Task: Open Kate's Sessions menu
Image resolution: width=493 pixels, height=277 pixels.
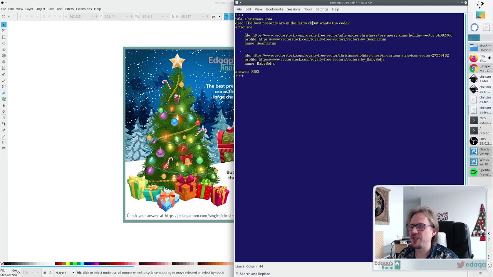Action: (x=293, y=9)
